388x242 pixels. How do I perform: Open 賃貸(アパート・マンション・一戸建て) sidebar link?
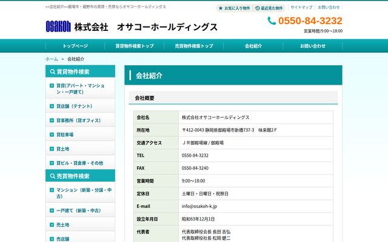pyautogui.click(x=81, y=89)
